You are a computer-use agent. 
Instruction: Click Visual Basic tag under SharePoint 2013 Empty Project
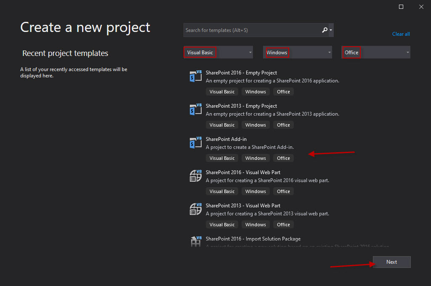click(222, 125)
